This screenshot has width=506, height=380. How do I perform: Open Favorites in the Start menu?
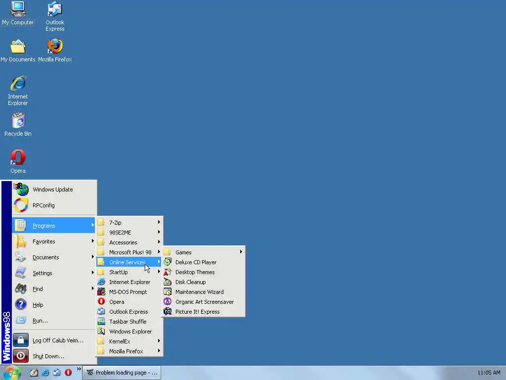pos(54,241)
